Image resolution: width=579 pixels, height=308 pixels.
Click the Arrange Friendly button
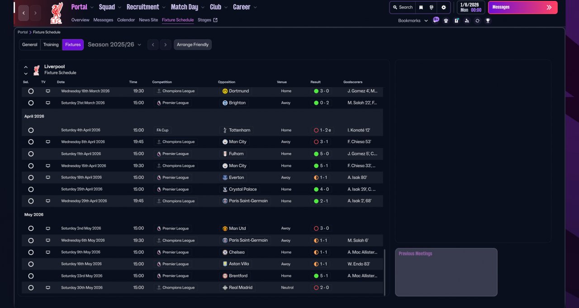(x=193, y=45)
